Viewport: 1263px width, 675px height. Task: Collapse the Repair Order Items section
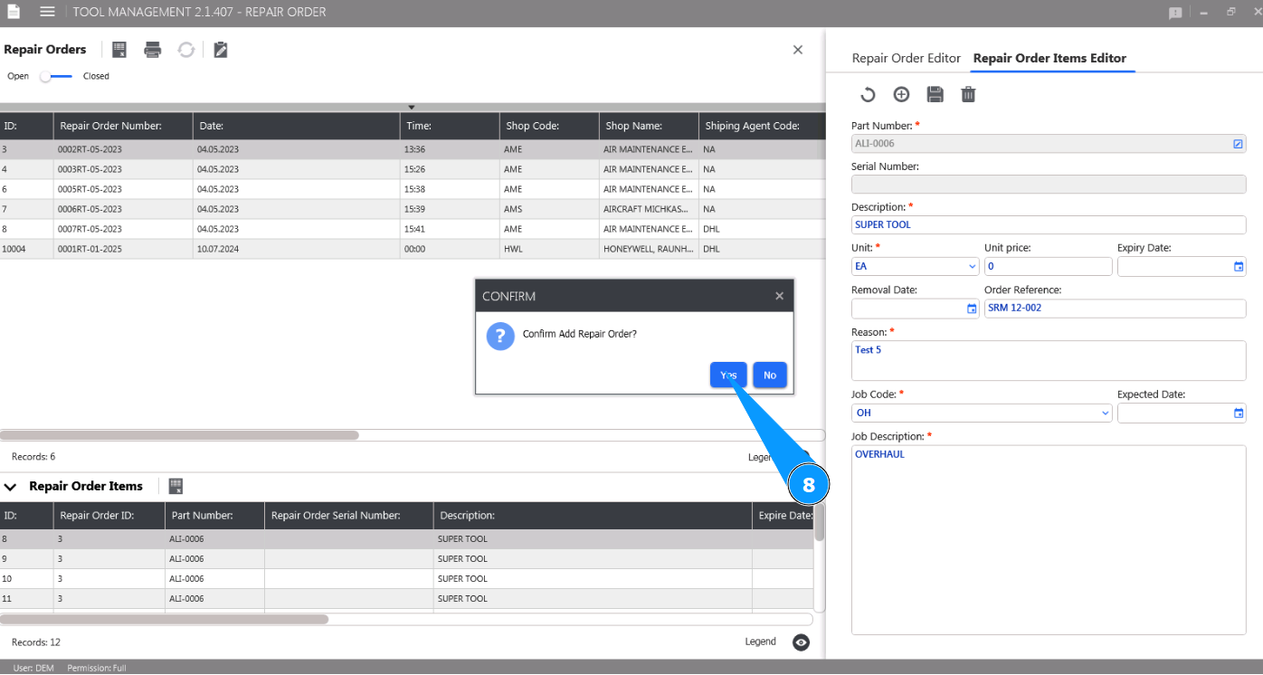click(11, 487)
